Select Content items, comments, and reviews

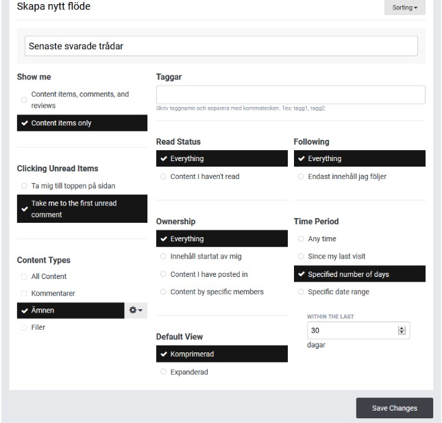pyautogui.click(x=79, y=100)
